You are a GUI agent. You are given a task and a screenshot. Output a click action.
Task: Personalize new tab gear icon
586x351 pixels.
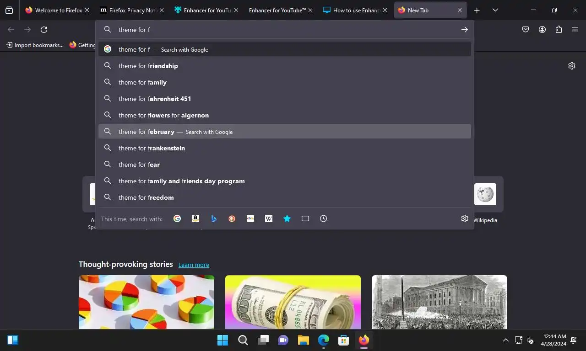(x=572, y=66)
